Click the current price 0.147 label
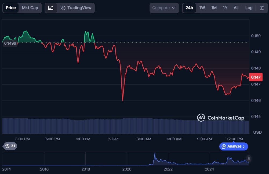 coord(255,77)
